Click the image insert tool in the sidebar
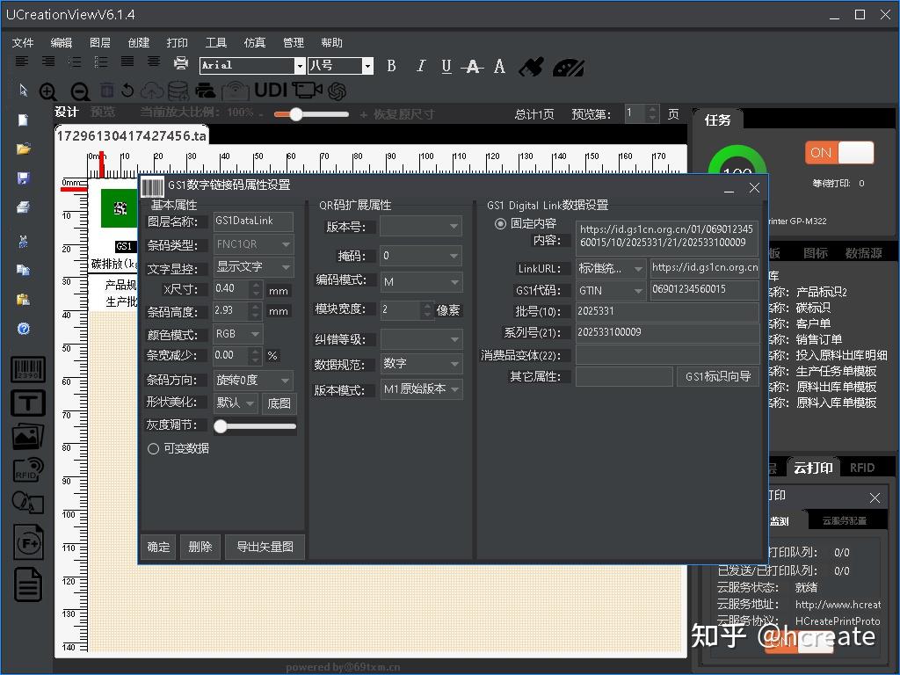Viewport: 900px width, 675px height. pyautogui.click(x=27, y=437)
